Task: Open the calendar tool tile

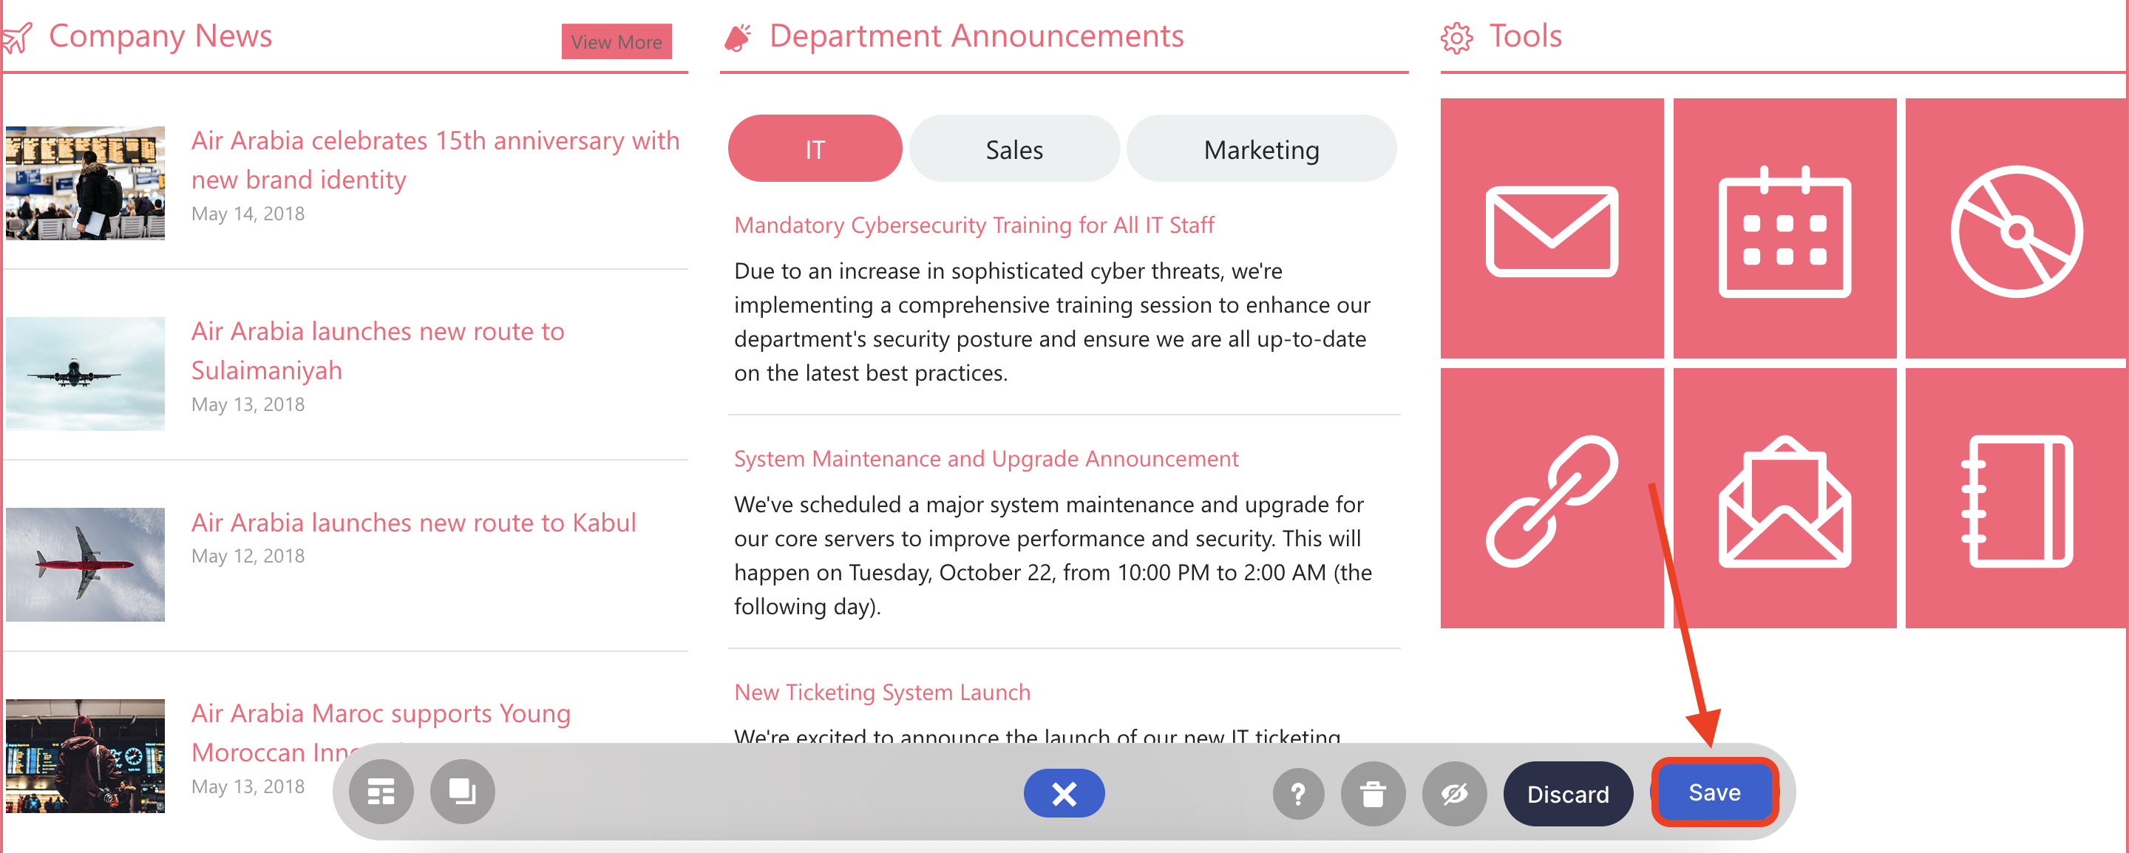Action: pos(1784,229)
